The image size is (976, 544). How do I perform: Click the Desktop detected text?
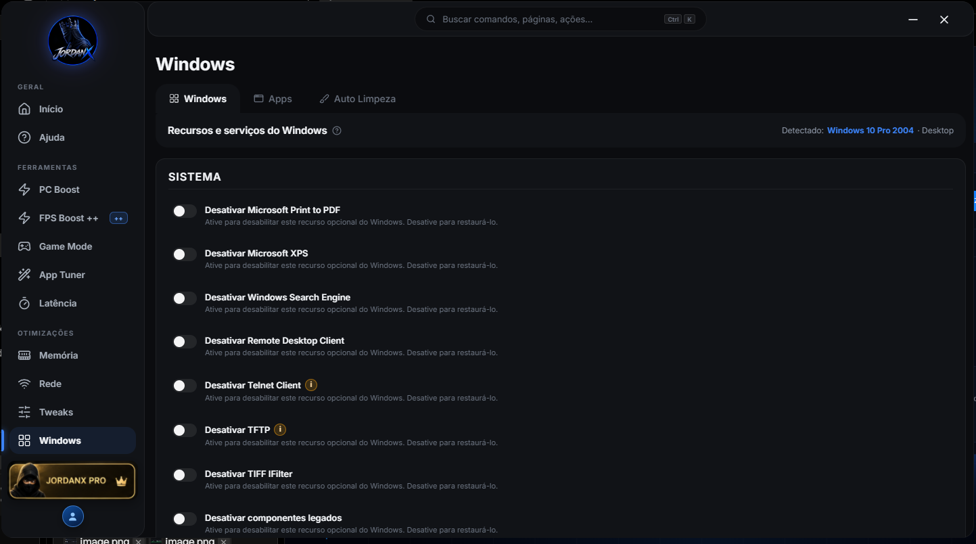[937, 131]
